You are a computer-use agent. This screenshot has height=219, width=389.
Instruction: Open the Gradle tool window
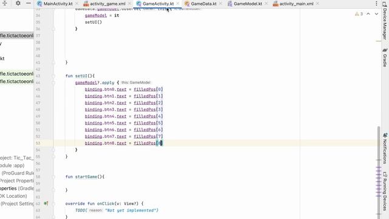(x=385, y=58)
